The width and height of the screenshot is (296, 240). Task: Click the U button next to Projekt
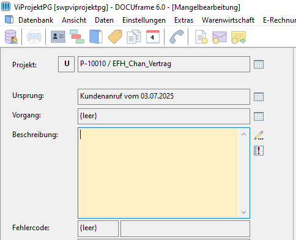67,64
